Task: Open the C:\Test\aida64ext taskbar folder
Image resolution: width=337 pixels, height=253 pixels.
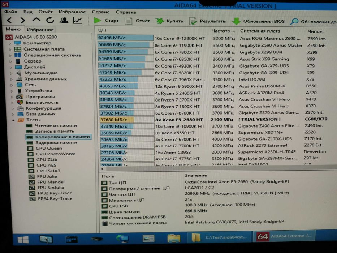Action: (x=220, y=237)
